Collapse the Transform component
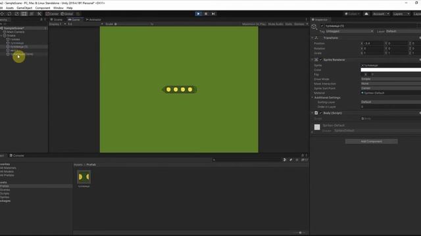 pyautogui.click(x=312, y=38)
